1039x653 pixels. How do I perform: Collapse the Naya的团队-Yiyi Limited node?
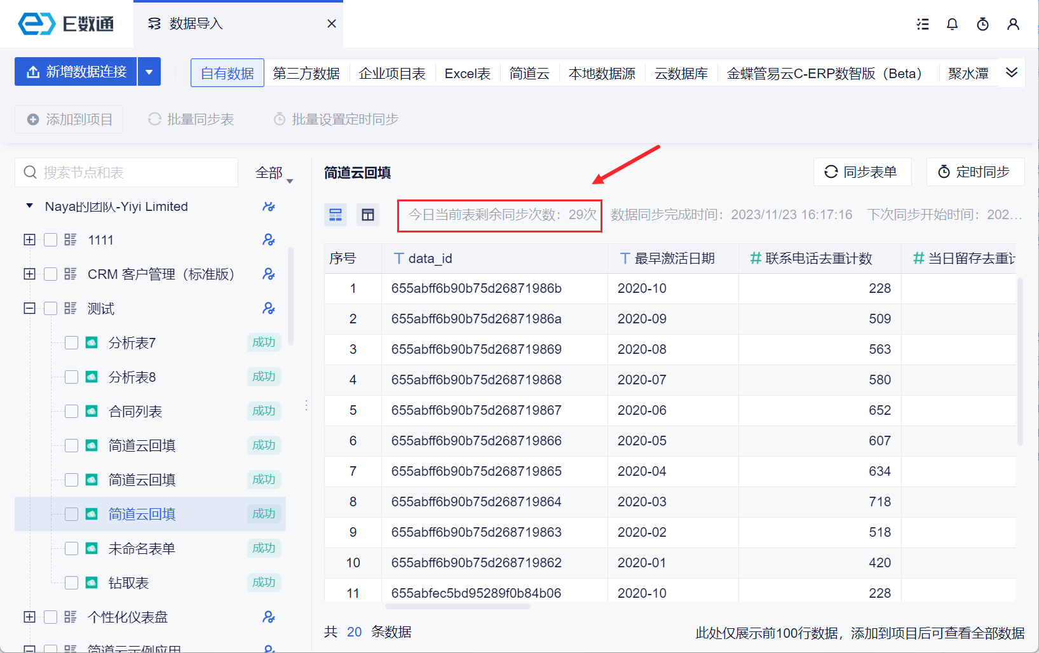coord(29,206)
